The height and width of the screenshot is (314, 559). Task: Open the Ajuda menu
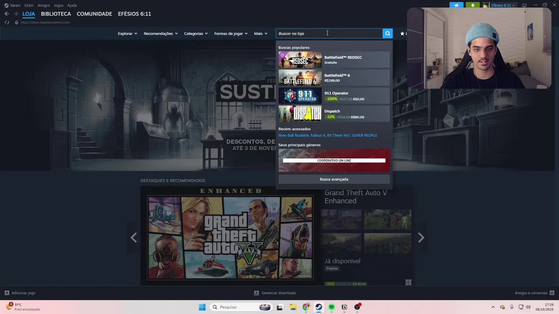72,5
